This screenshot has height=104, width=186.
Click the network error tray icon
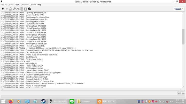(x=167, y=101)
